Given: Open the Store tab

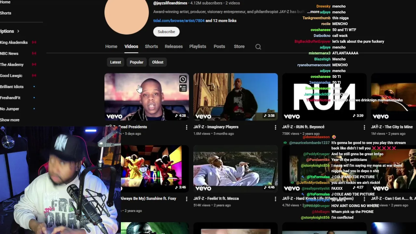Looking at the screenshot, I should pyautogui.click(x=239, y=46).
